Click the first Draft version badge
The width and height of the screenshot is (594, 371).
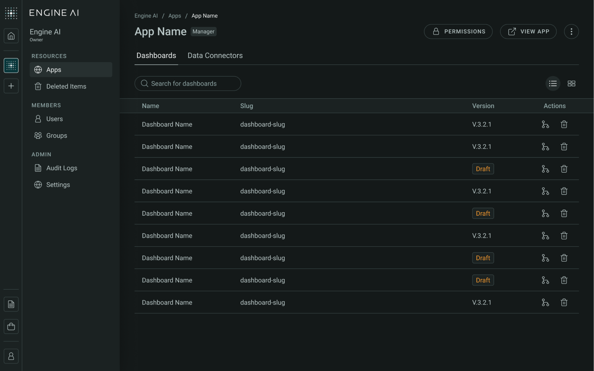[483, 169]
